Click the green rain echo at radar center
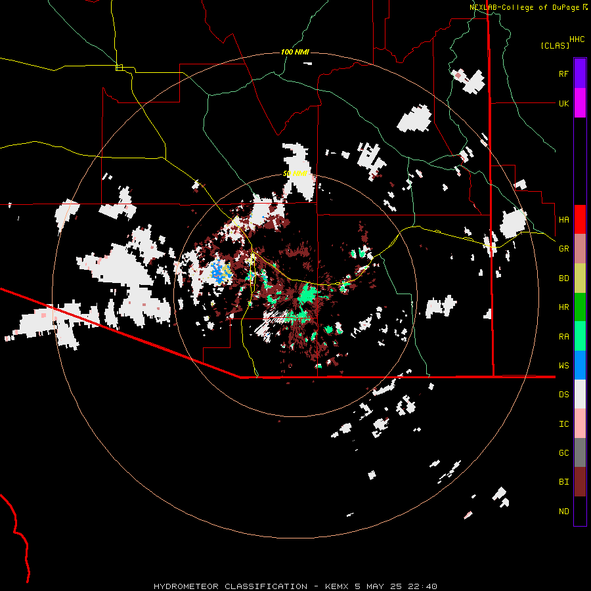The width and height of the screenshot is (591, 591). tap(307, 294)
